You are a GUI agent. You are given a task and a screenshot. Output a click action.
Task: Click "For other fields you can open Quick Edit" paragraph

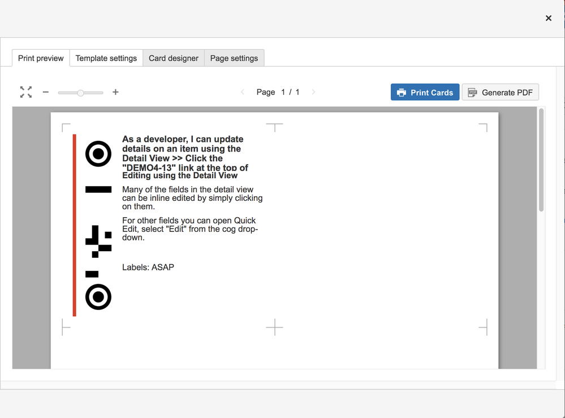click(x=190, y=229)
